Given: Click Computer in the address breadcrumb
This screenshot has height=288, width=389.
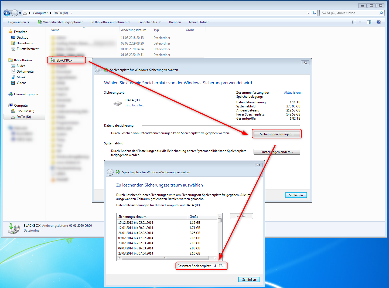Looking at the screenshot, I should [x=40, y=13].
